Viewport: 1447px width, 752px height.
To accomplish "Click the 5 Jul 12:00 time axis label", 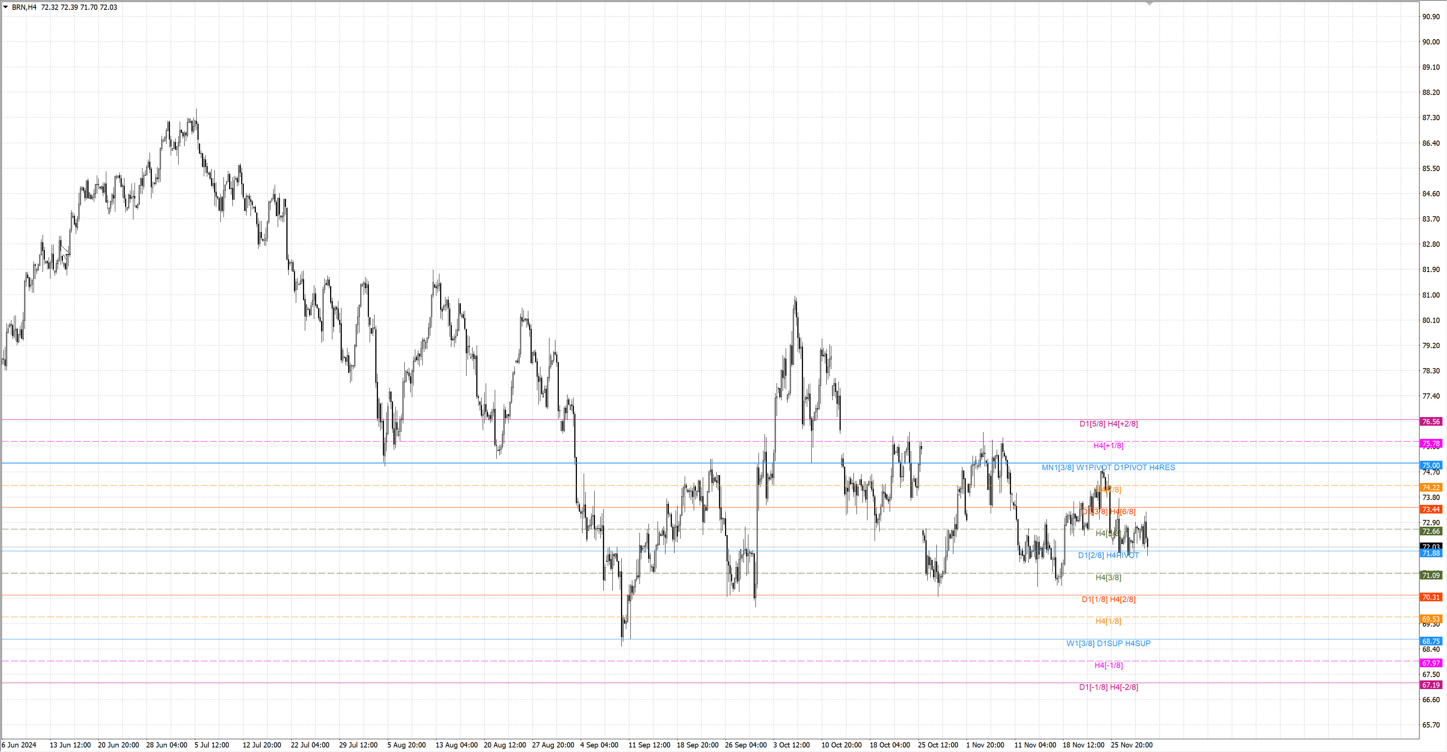I will tap(212, 745).
